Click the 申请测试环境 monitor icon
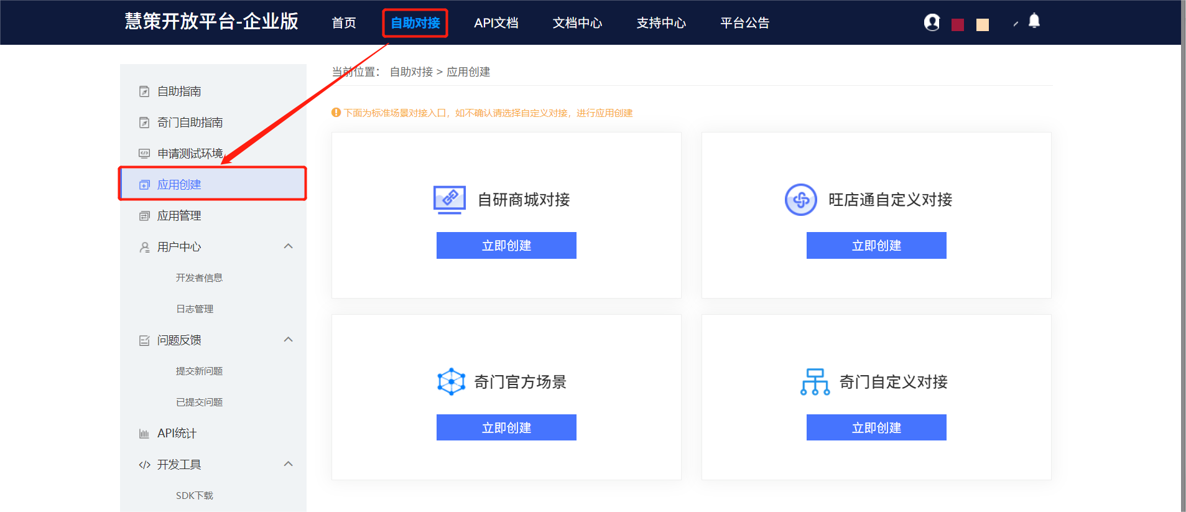The height and width of the screenshot is (512, 1186). [x=144, y=154]
